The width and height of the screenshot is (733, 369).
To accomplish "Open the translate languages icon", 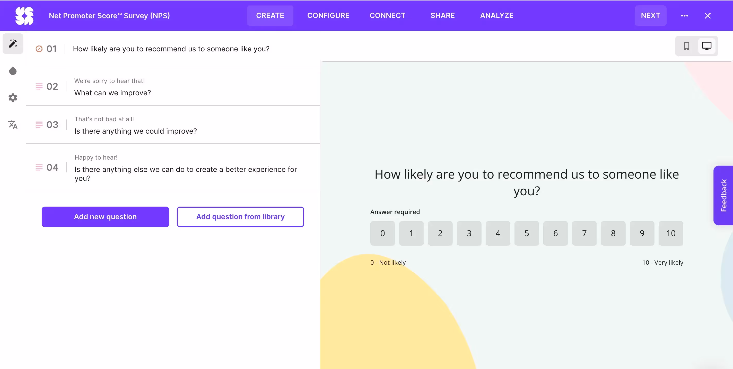I will [13, 124].
